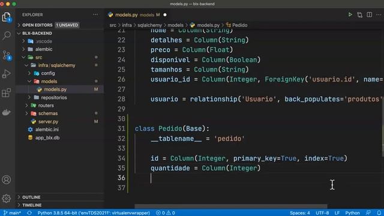
Task: Open the Manage gear icon
Action: click(7, 199)
